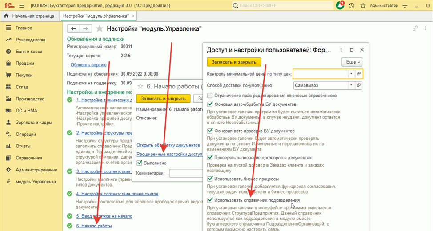Open '6. Начало работы' link
The image size is (433, 231).
94,226
